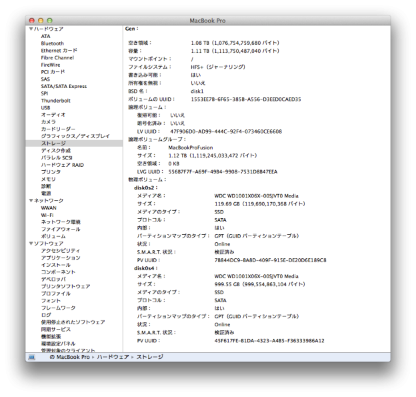This screenshot has height=397, width=416.
Task: Open the デベロッパ entry
Action: pos(53,280)
